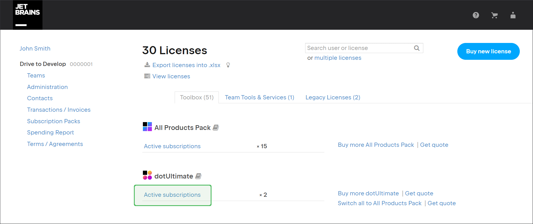Click the book icon beside All Products Pack
Viewport: 533px width, 224px height.
[216, 127]
